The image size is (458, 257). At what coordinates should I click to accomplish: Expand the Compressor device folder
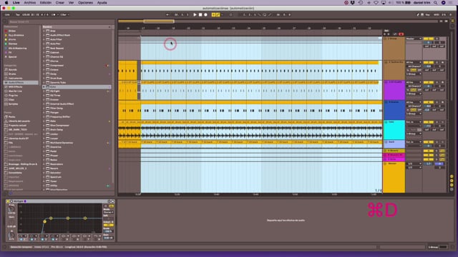click(44, 66)
